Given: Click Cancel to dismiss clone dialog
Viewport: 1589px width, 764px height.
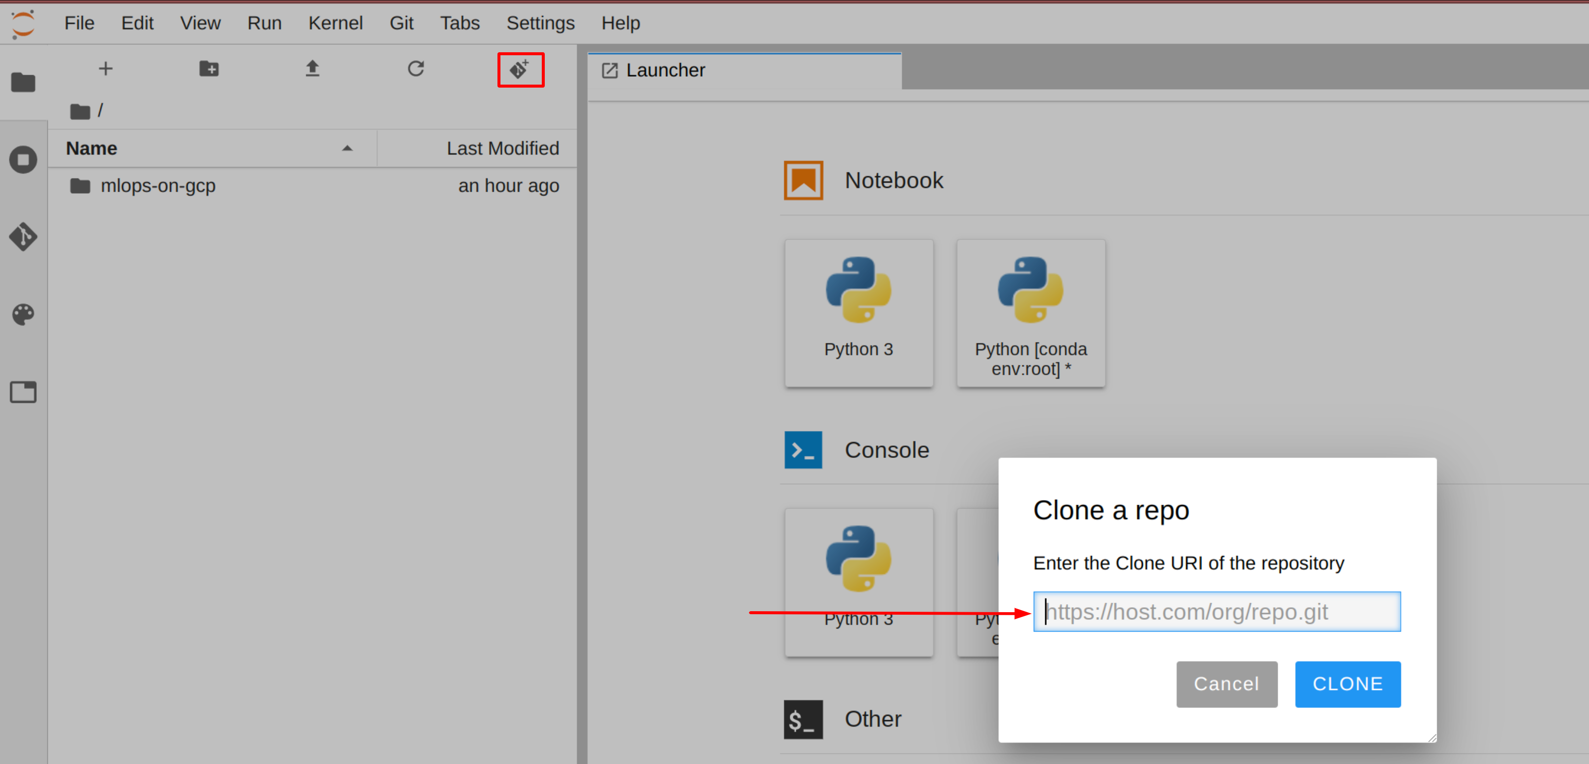Looking at the screenshot, I should (1225, 683).
